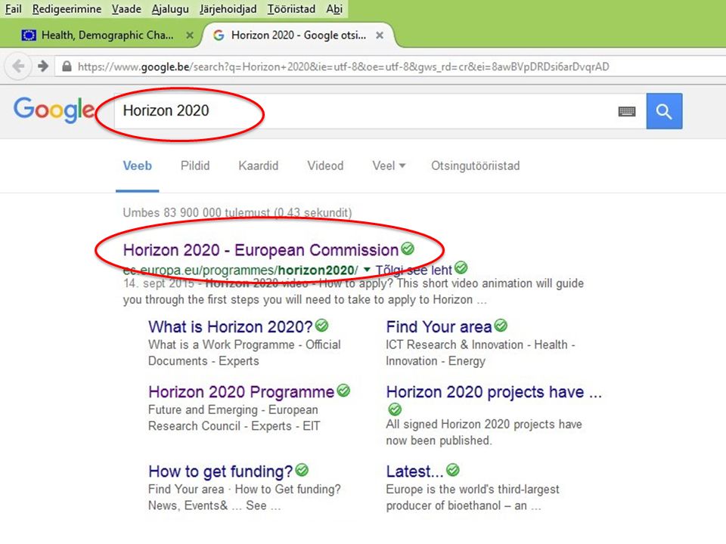The image size is (726, 544).
Task: Open the on-screen keyboard icon in search box
Action: coord(627,112)
